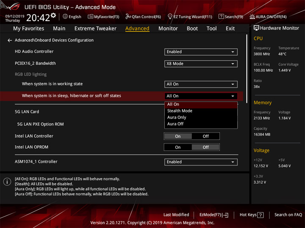Image resolution: width=305 pixels, height=228 pixels.
Task: Open HD Audio Controller dropdown
Action: [x=201, y=52]
